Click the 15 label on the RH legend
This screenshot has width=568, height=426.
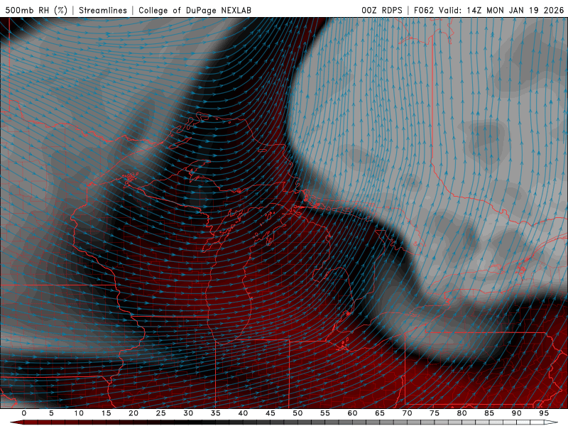coord(106,413)
